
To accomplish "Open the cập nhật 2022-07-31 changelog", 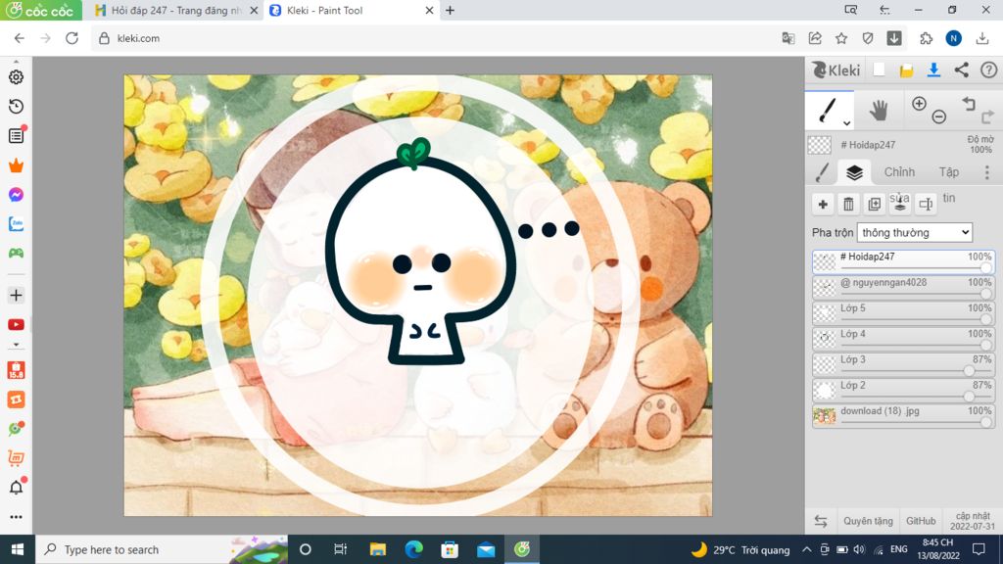I will click(x=973, y=521).
